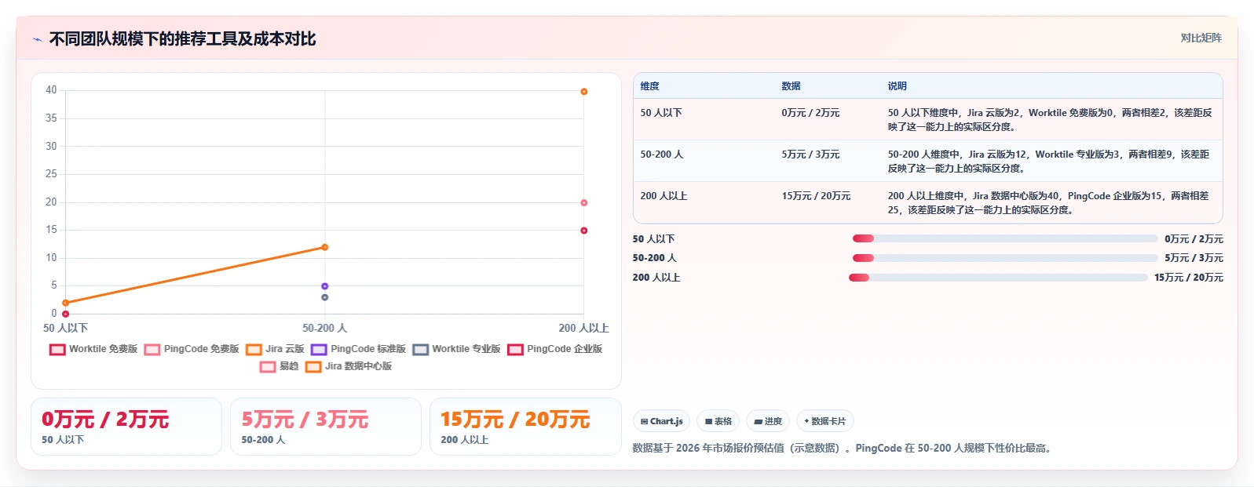Open the 15万元 / 20万元 stat card
This screenshot has width=1254, height=487.
click(525, 427)
